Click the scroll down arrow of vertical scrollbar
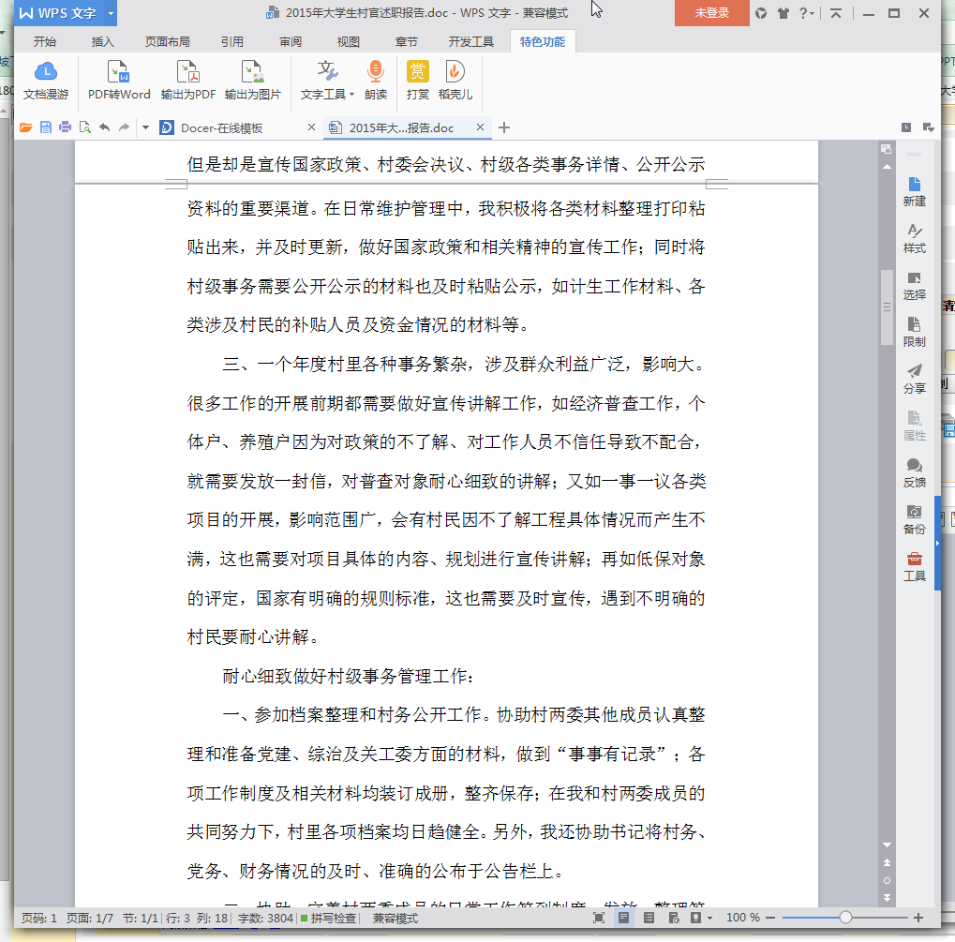Image resolution: width=955 pixels, height=942 pixels. coord(887,845)
